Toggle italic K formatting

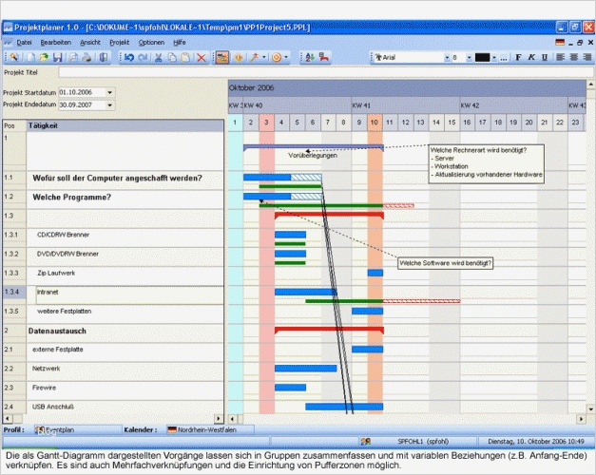[531, 57]
